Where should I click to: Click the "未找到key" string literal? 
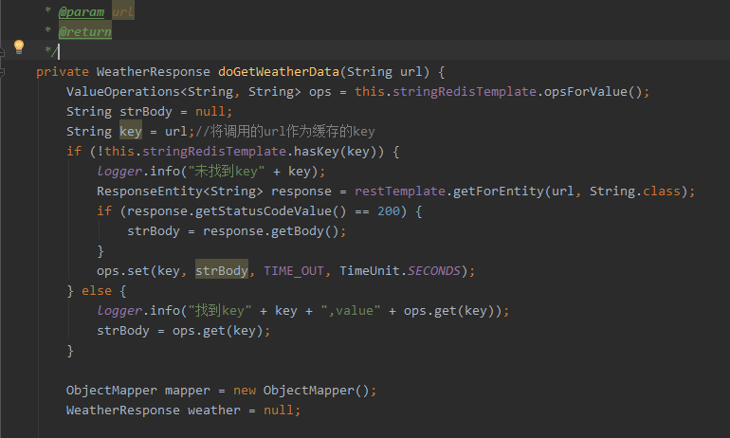point(227,172)
